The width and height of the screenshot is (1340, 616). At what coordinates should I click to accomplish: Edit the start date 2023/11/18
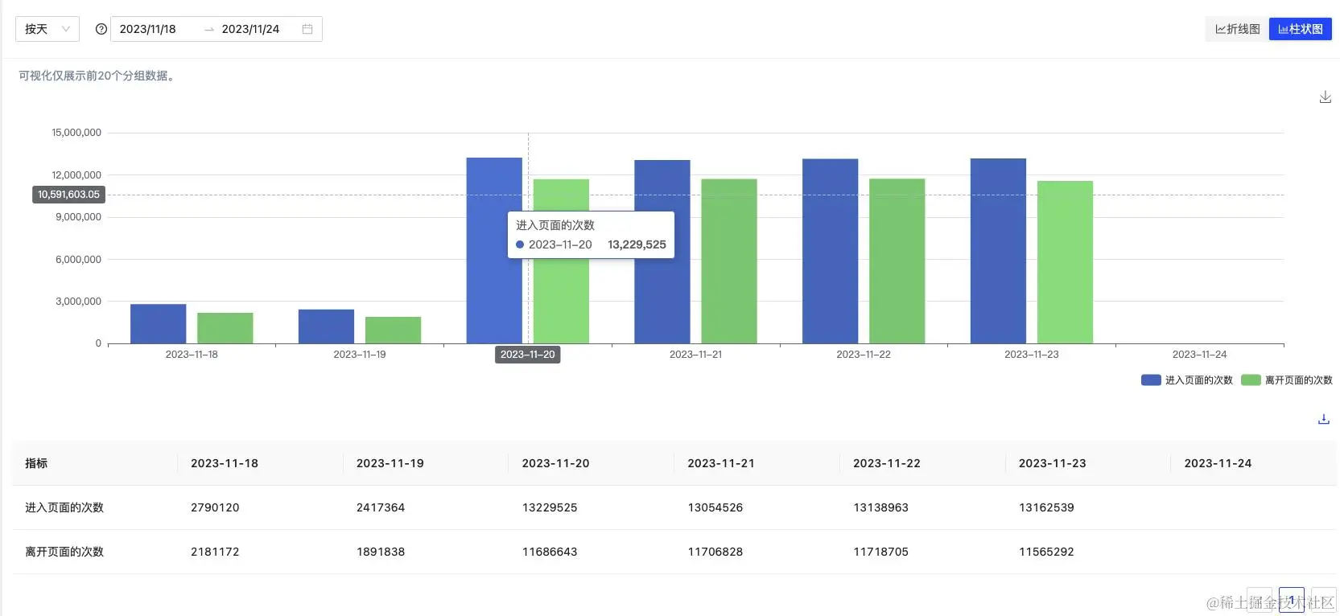tap(148, 29)
